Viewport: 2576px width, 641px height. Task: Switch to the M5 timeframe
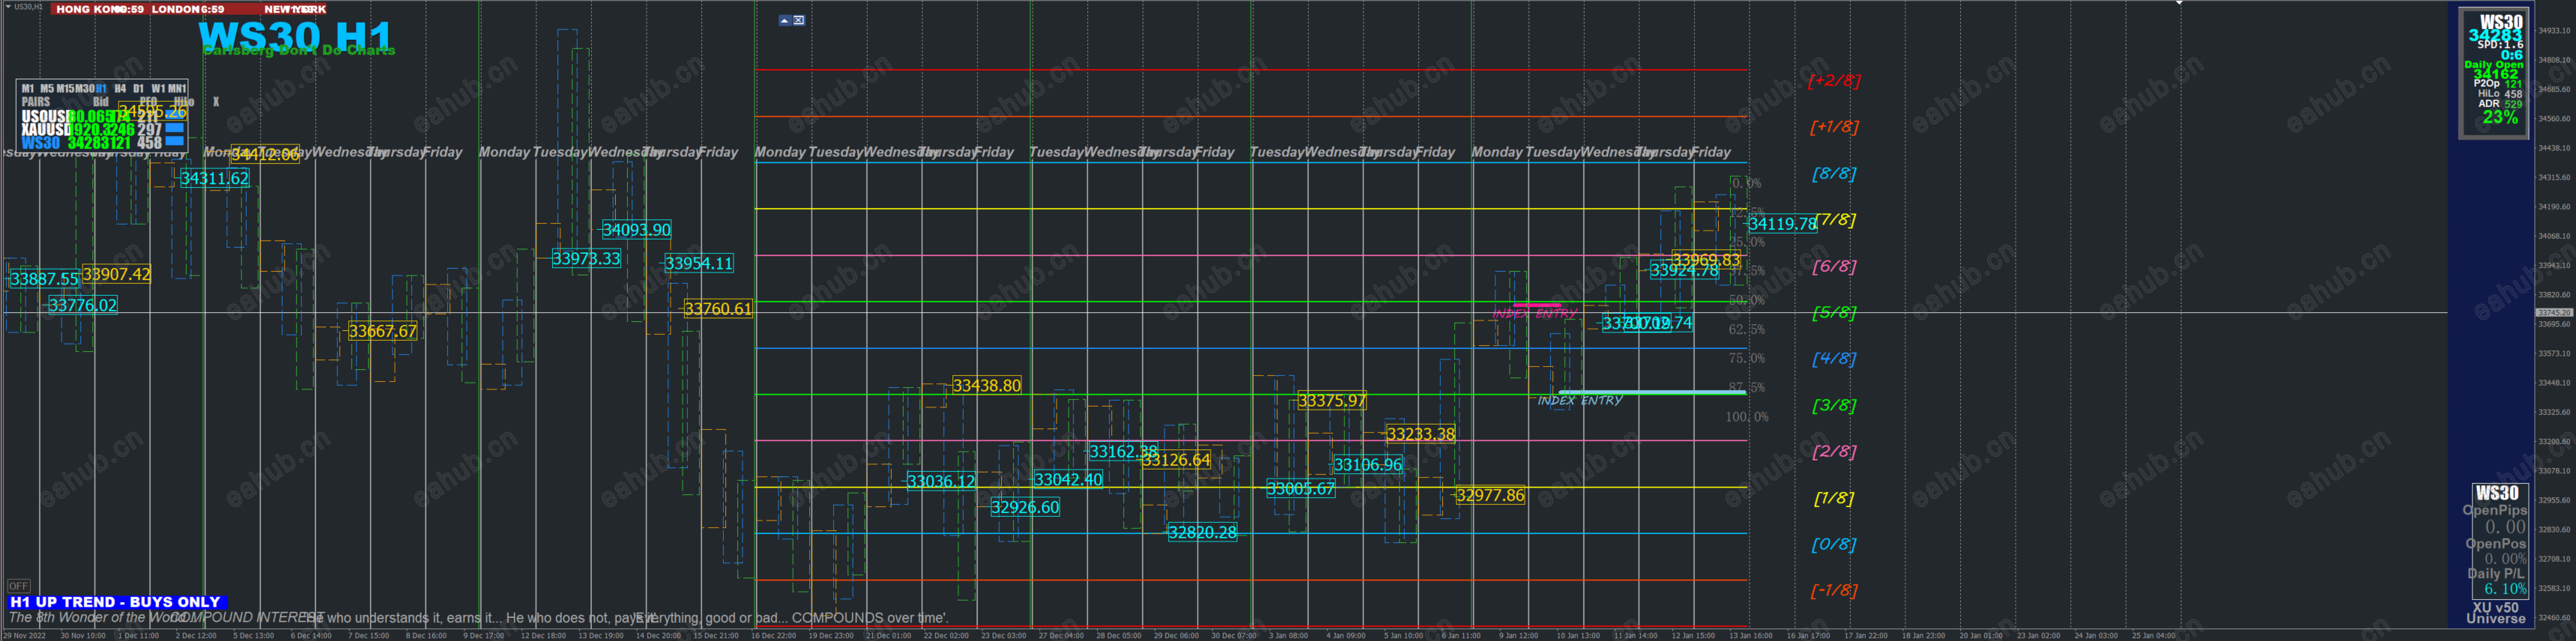[x=47, y=89]
